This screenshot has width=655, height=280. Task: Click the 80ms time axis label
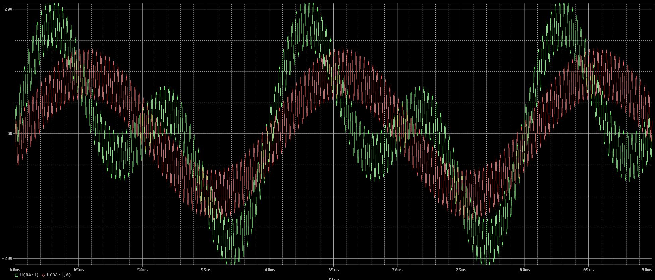click(x=525, y=270)
